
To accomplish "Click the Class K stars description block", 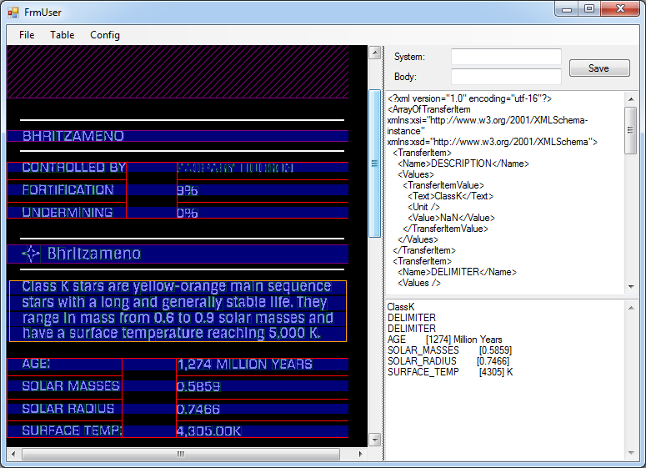I will point(178,311).
